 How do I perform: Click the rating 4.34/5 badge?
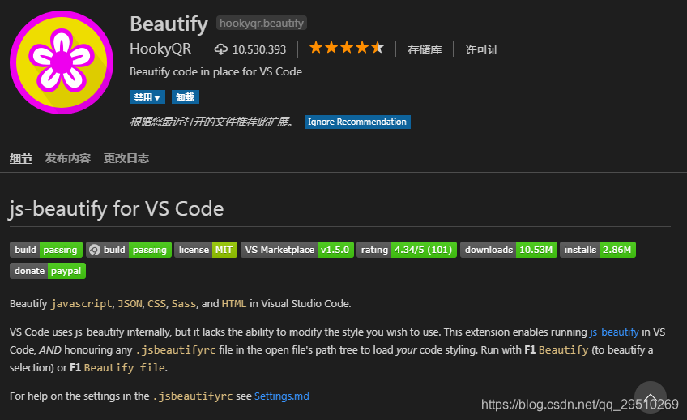point(407,250)
